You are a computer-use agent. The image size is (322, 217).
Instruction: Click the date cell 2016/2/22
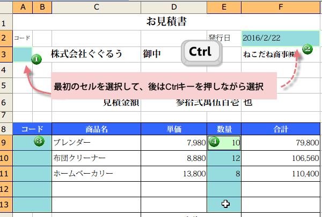coord(281,38)
